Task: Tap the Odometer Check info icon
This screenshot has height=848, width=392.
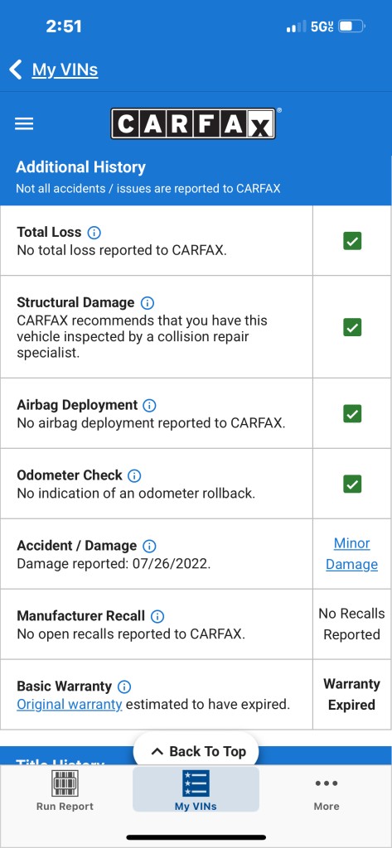Action: (134, 475)
